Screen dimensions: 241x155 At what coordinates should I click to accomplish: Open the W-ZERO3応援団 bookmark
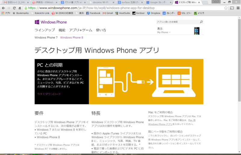coord(62,13)
